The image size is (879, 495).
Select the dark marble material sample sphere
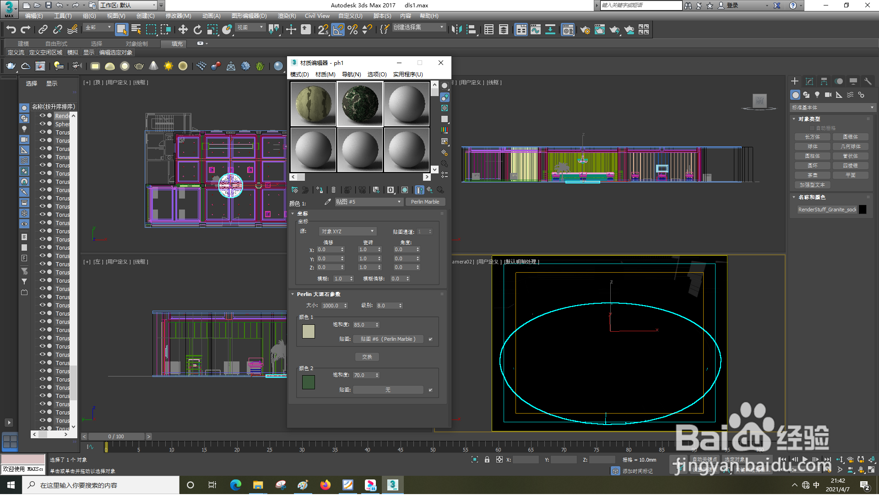(x=360, y=104)
